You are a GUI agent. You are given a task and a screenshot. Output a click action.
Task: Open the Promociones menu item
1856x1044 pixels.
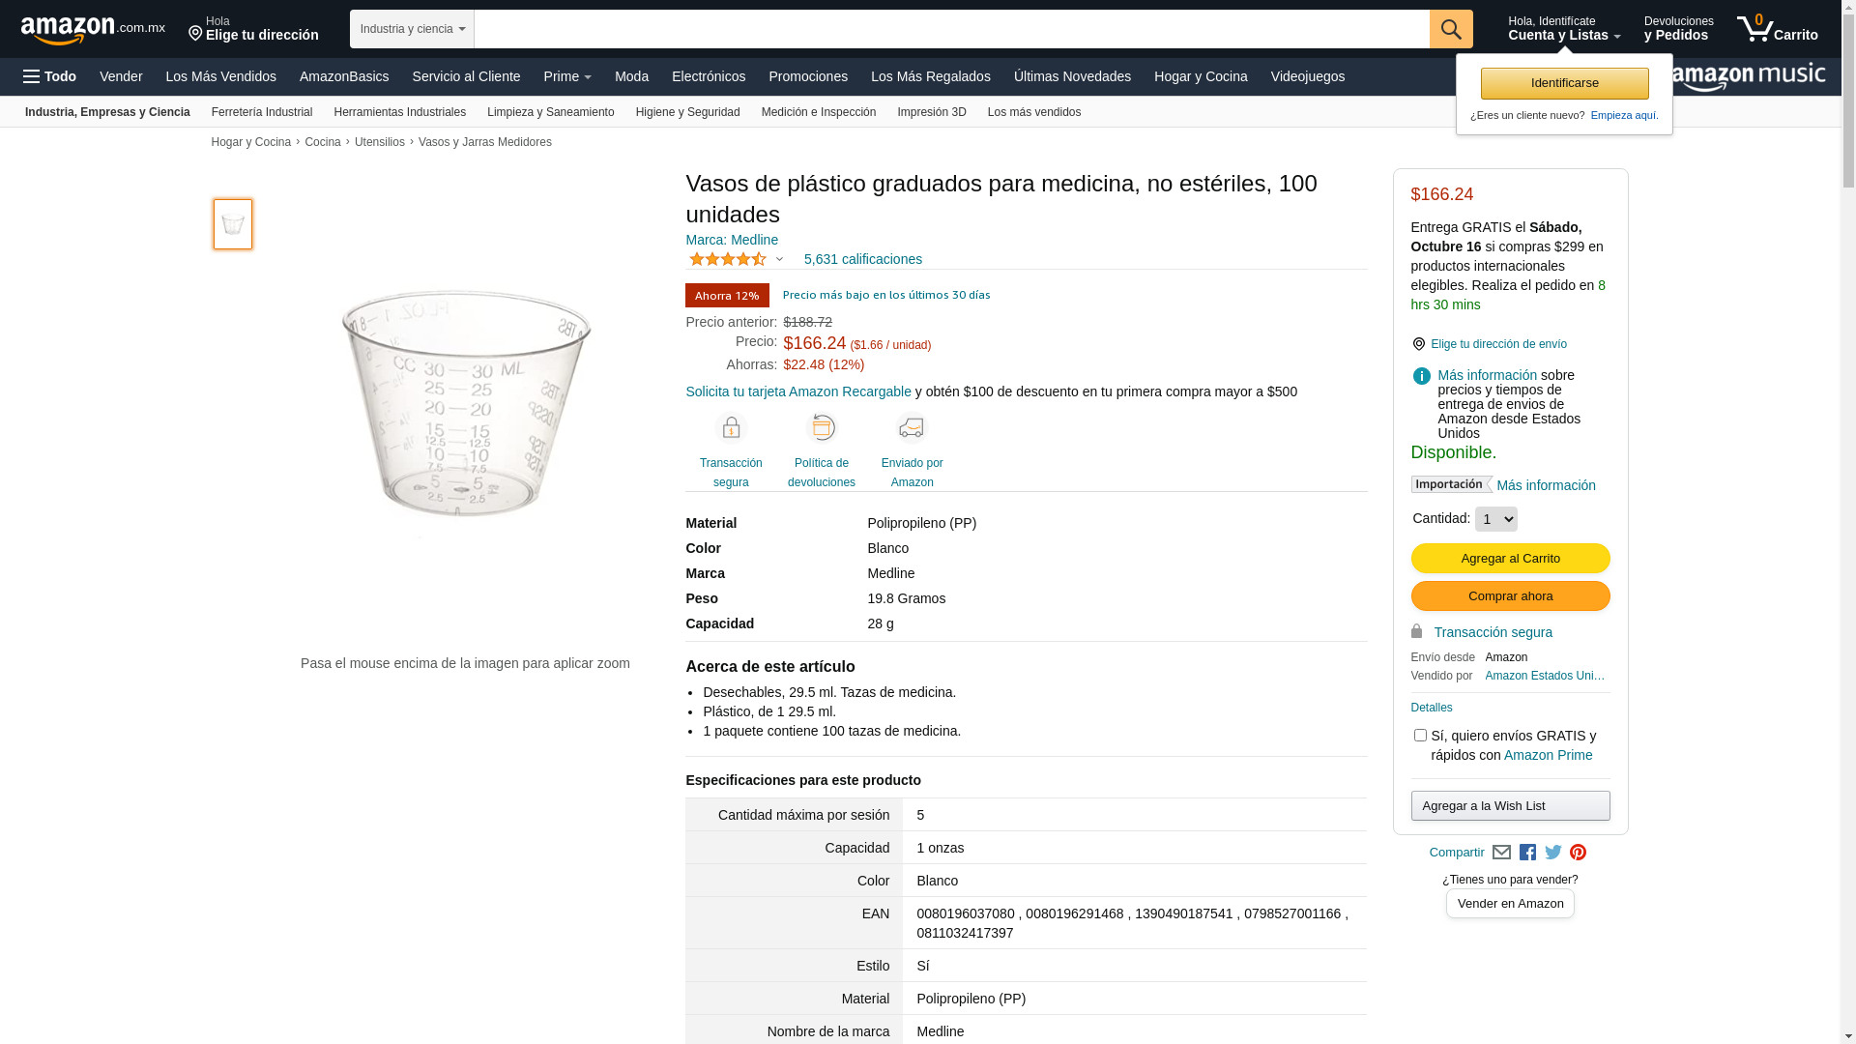808,76
